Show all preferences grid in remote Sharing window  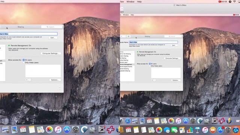pos(129,36)
